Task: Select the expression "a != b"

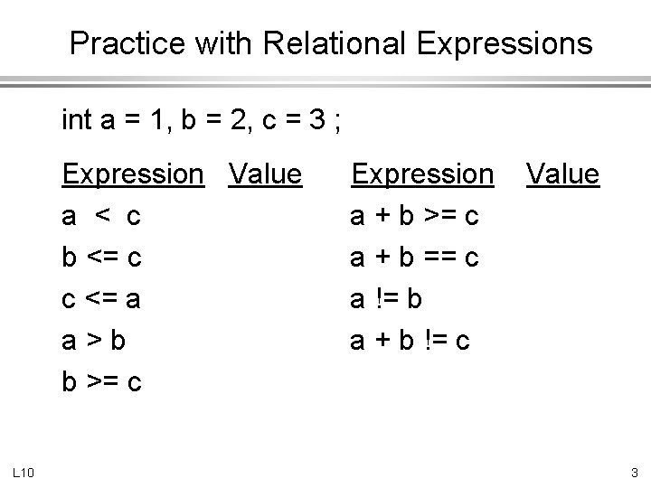Action: coord(387,299)
